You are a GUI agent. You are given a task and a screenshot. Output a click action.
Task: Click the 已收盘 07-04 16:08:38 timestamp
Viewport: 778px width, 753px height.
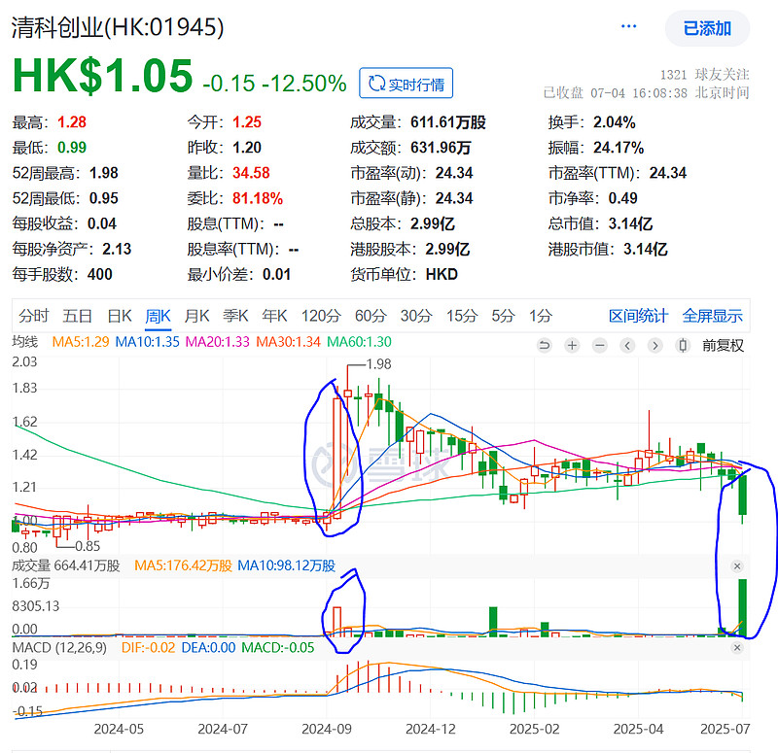tap(646, 92)
